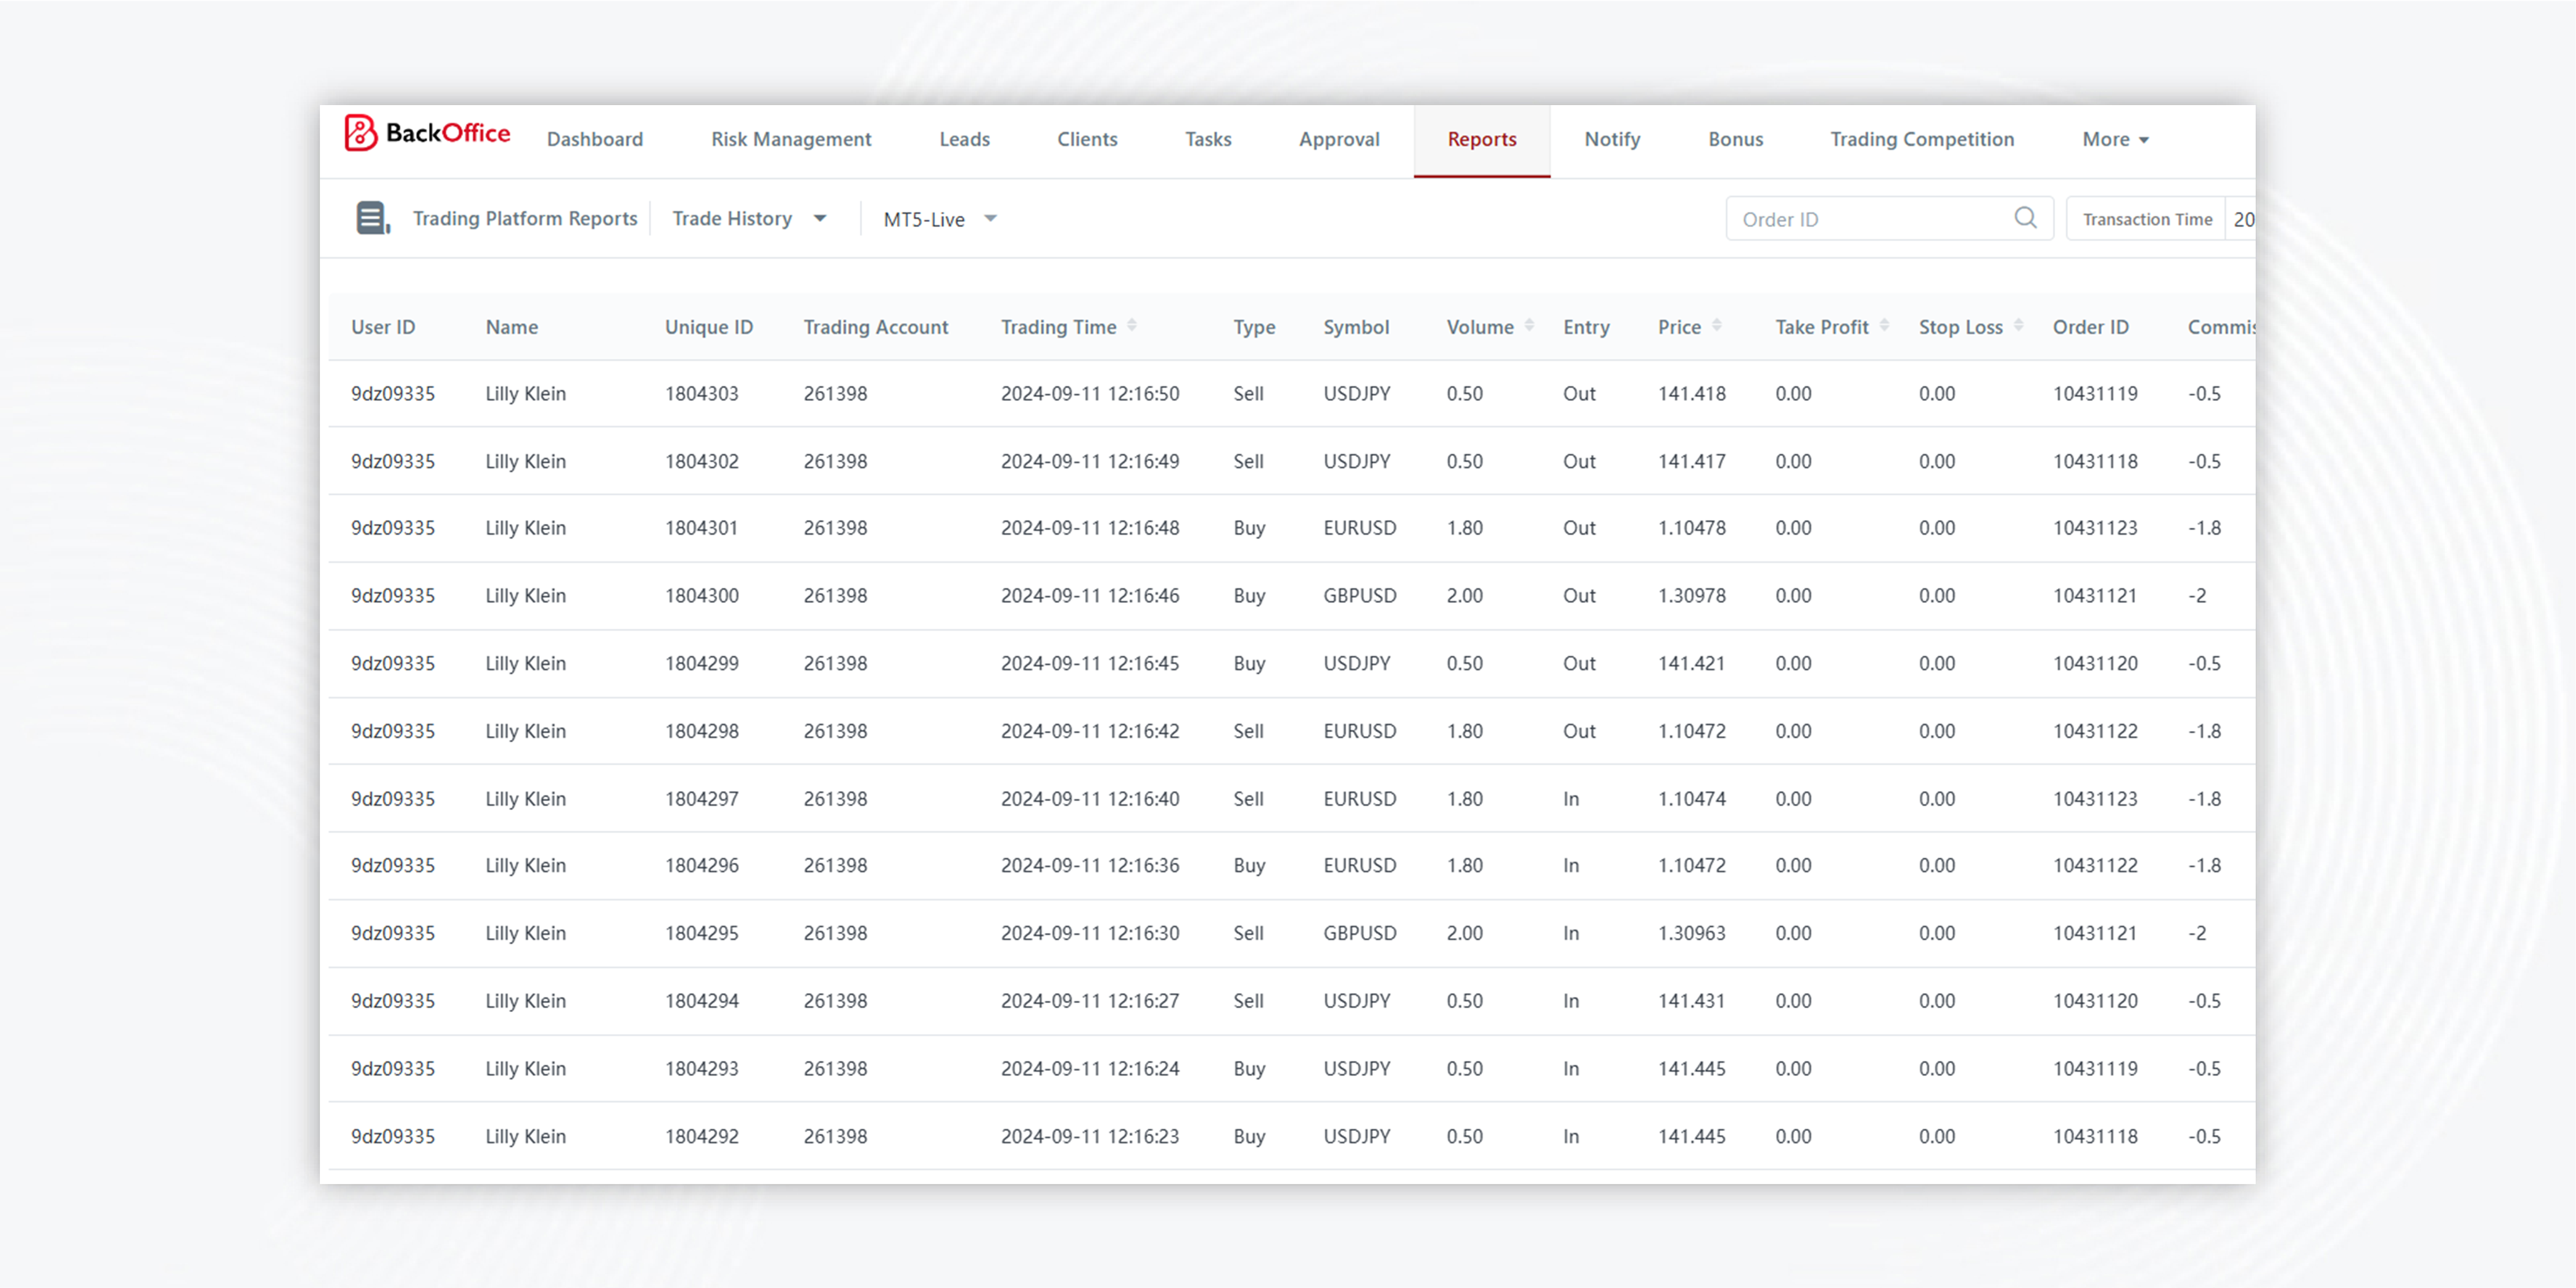Click Unique ID 1804303
The width and height of the screenshot is (2576, 1288).
click(702, 394)
